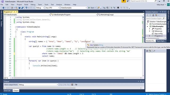Open the Show output from Debug dropdown
The width and height of the screenshot is (170, 95).
click(38, 85)
